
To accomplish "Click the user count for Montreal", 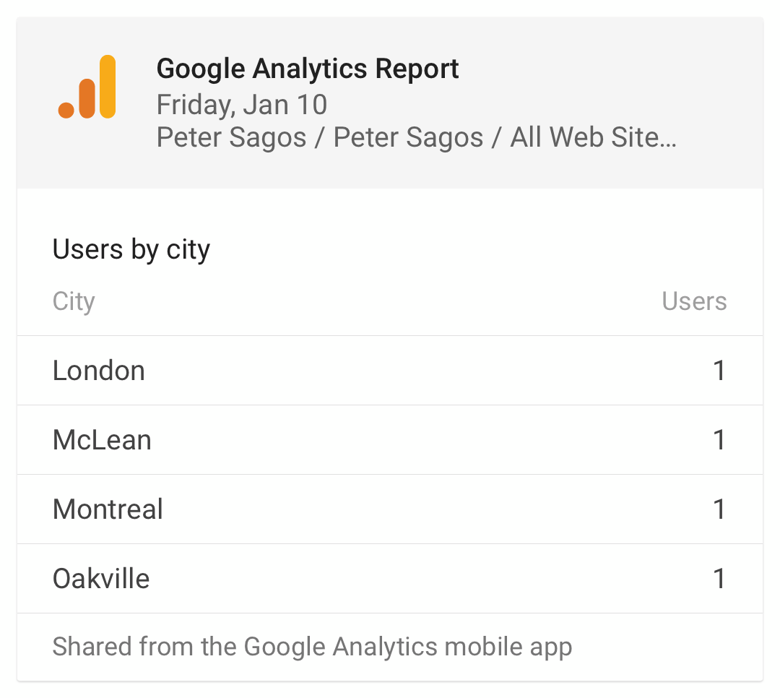I will click(719, 509).
